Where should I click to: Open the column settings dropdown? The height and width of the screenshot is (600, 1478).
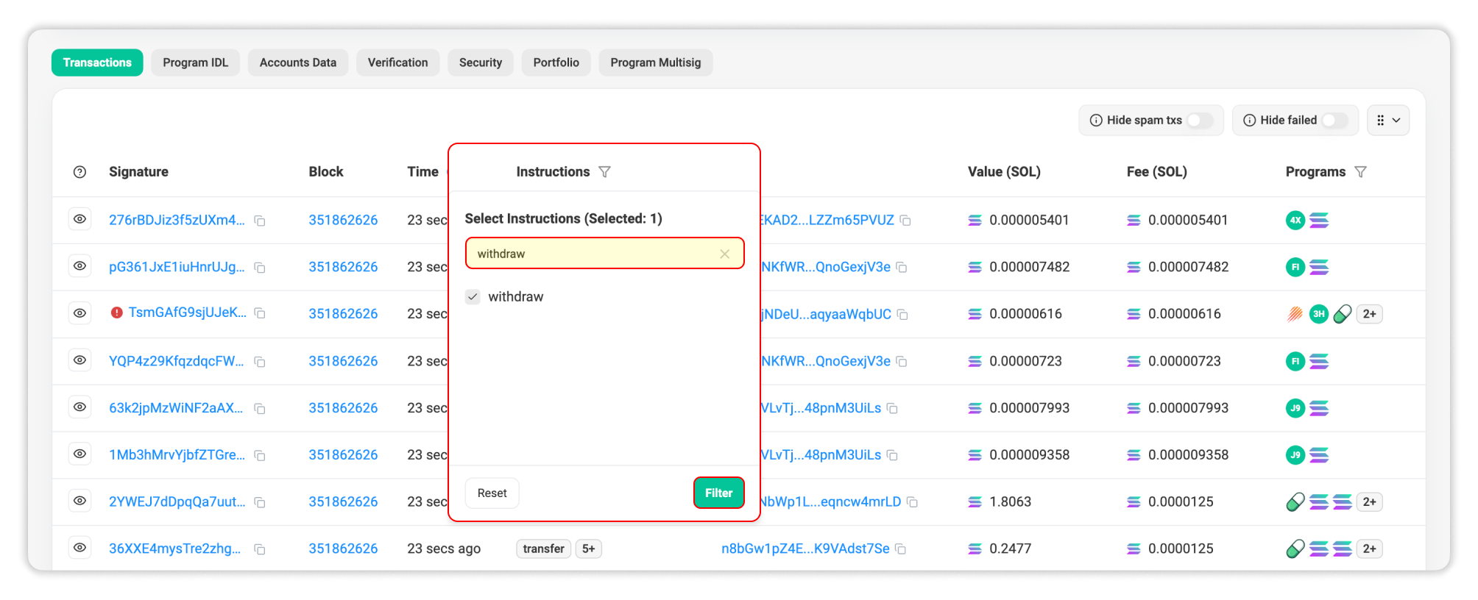pyautogui.click(x=1387, y=121)
